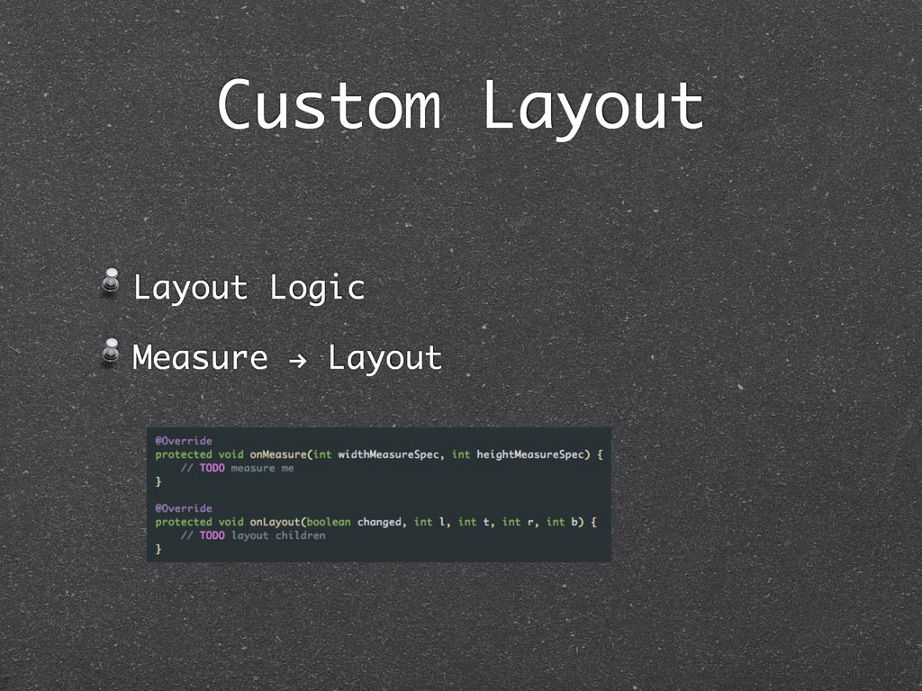Select the "Layout Logic" bullet text

249,288
